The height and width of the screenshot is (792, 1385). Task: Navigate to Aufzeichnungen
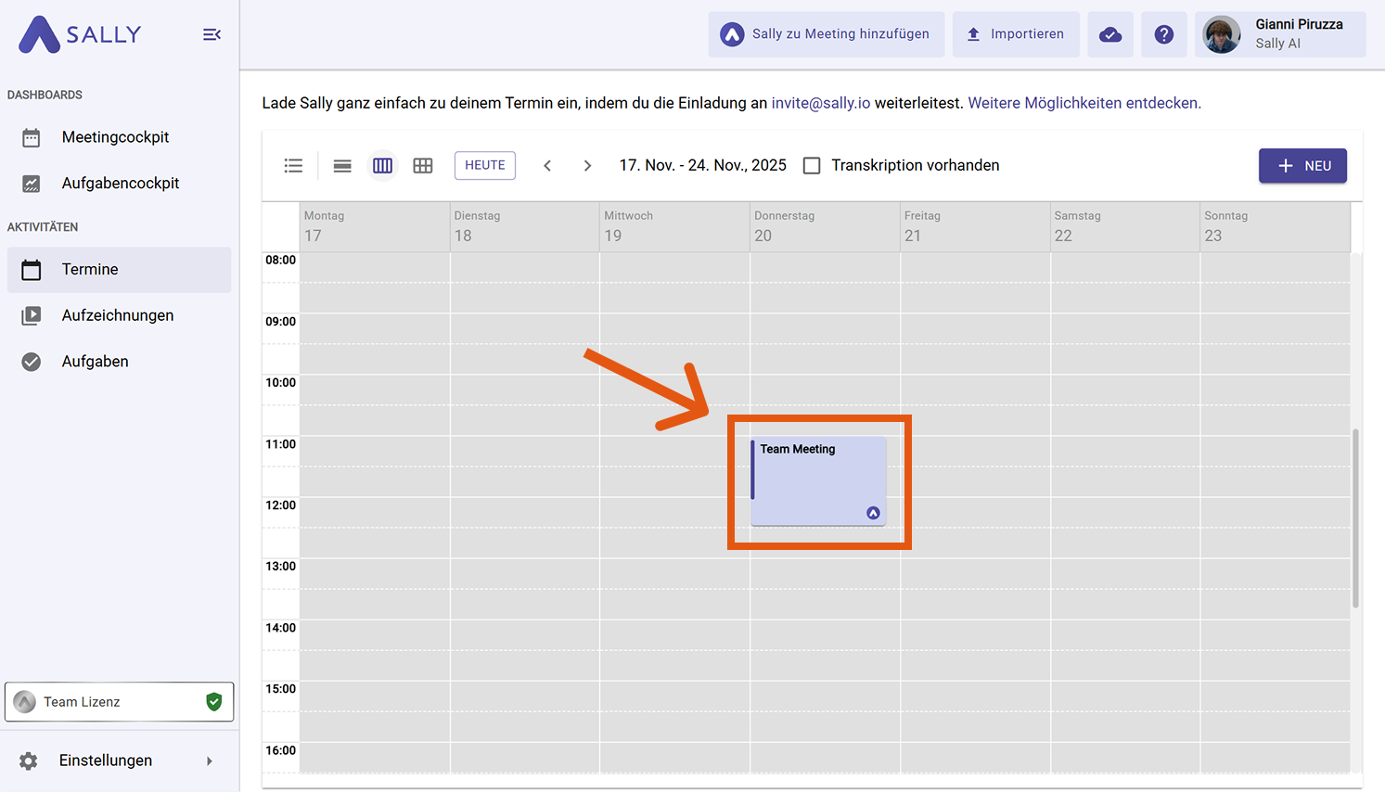pyautogui.click(x=117, y=315)
